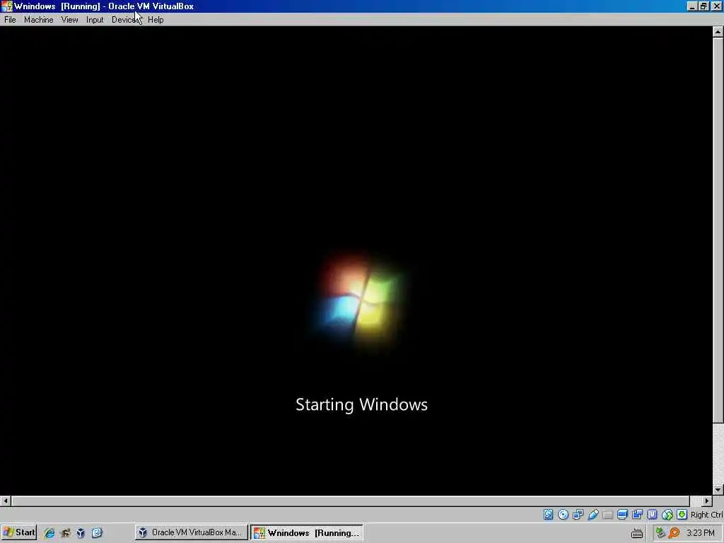Image resolution: width=724 pixels, height=543 pixels.
Task: Click the on-screen keyboard taskbar icon
Action: coord(637,533)
